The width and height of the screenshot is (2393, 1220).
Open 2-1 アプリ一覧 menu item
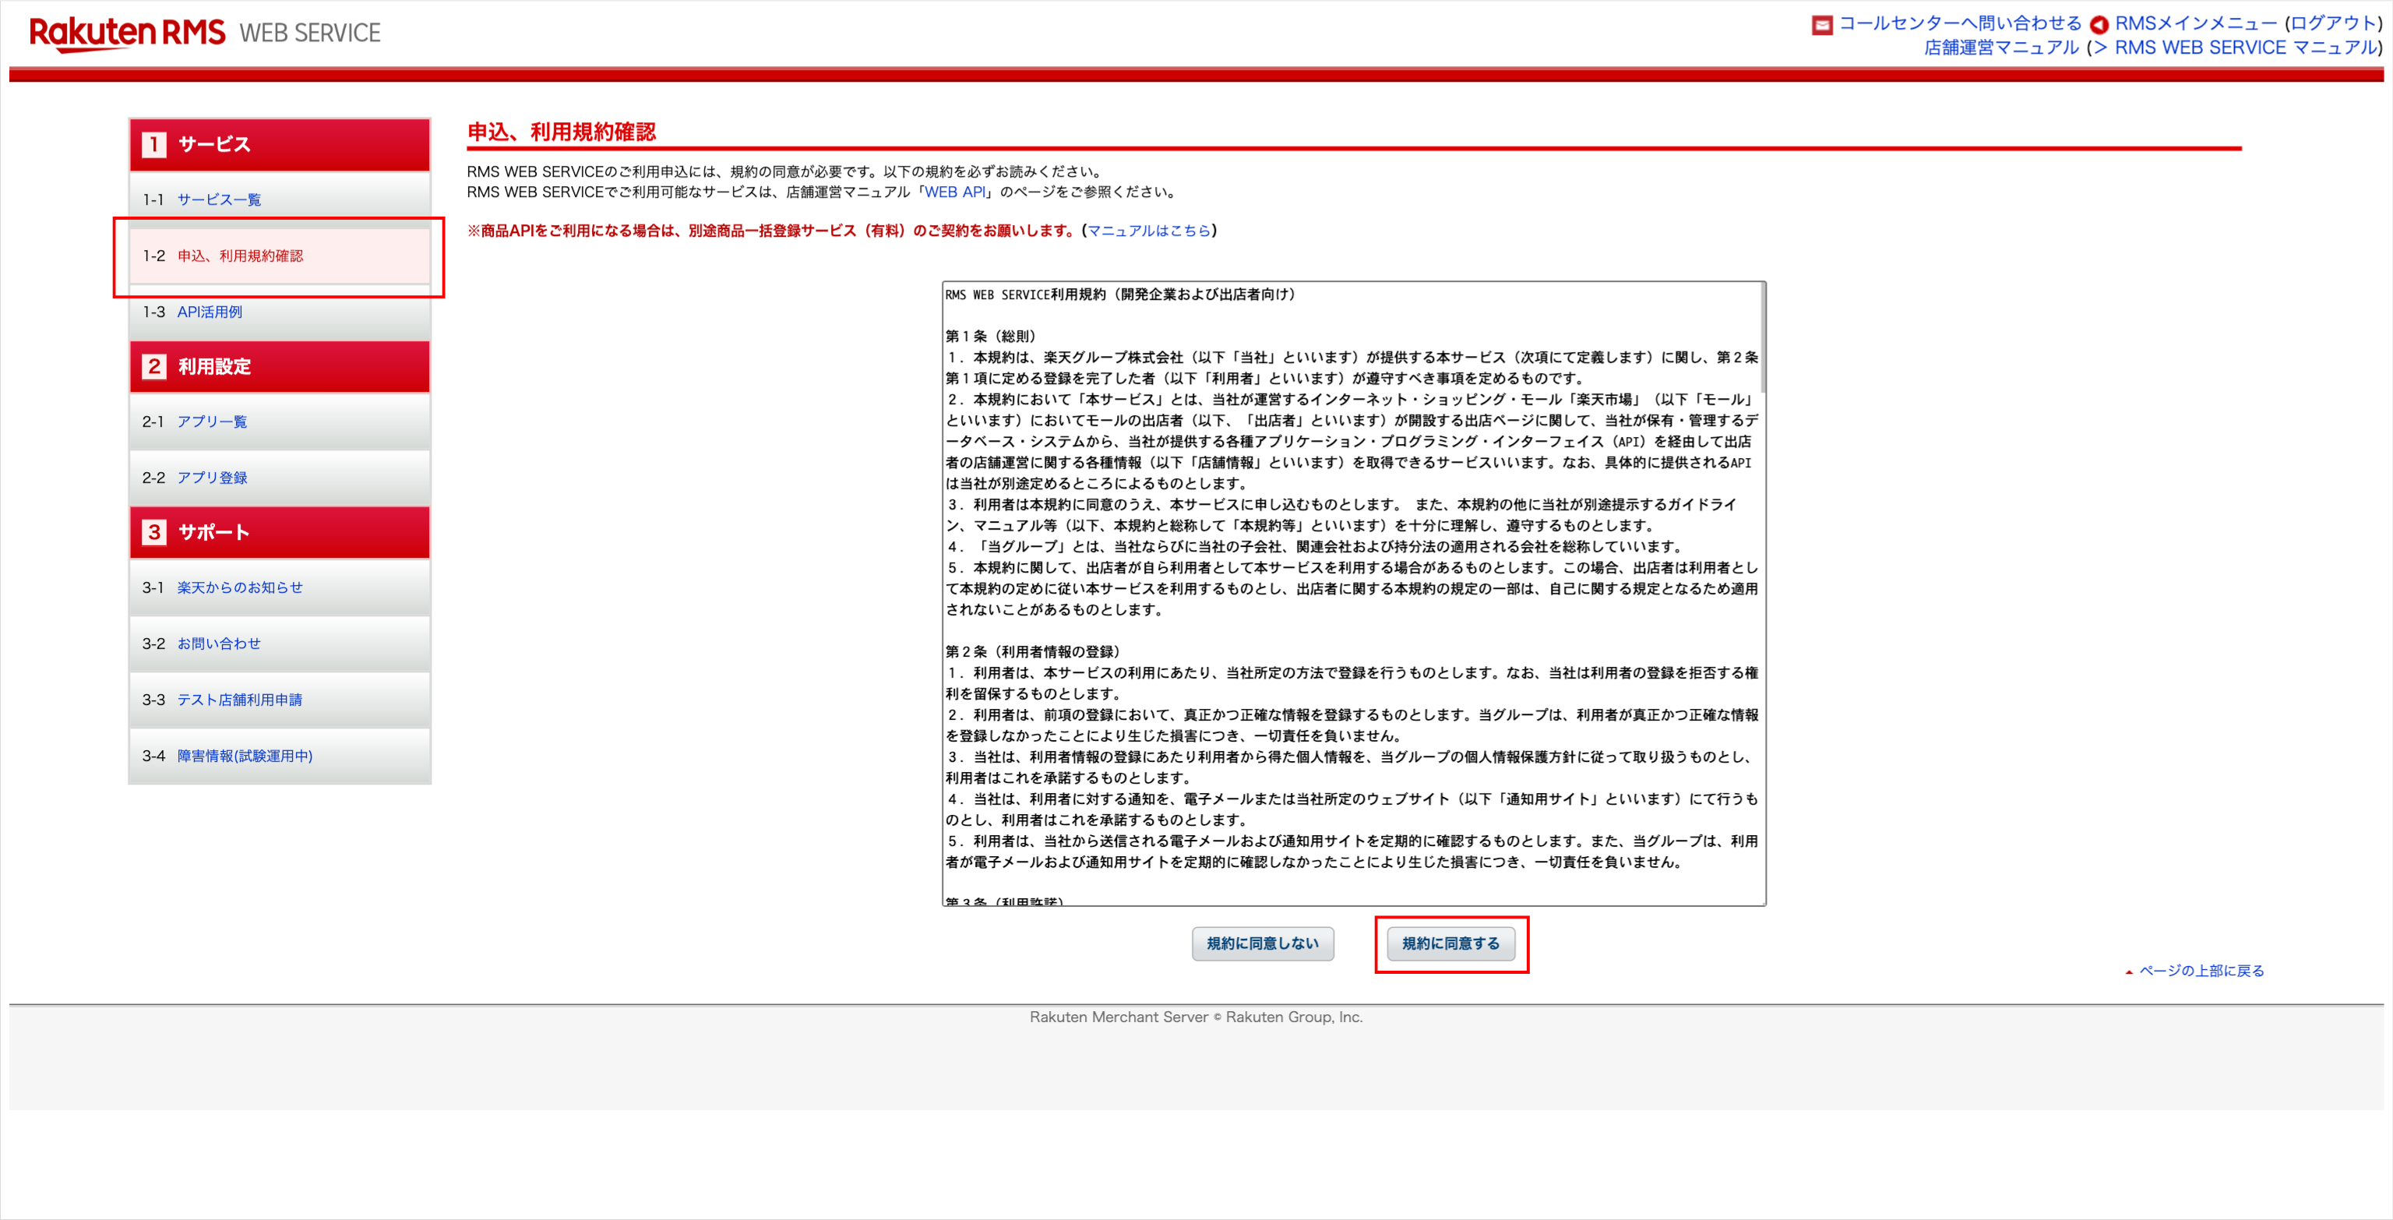(280, 421)
